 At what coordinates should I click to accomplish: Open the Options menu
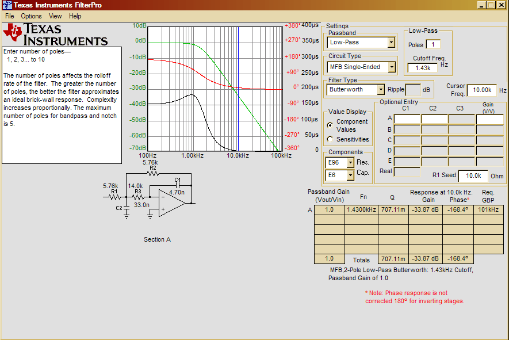[31, 16]
